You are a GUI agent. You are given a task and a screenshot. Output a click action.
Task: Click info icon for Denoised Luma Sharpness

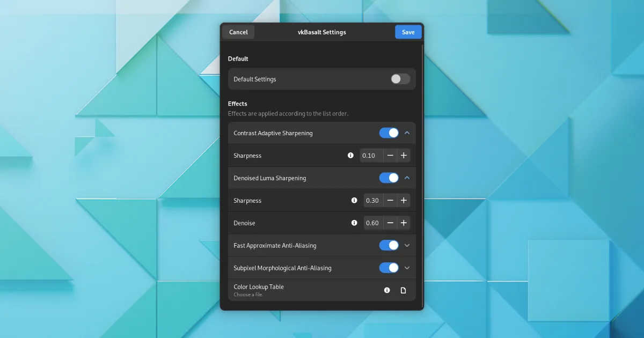(354, 201)
